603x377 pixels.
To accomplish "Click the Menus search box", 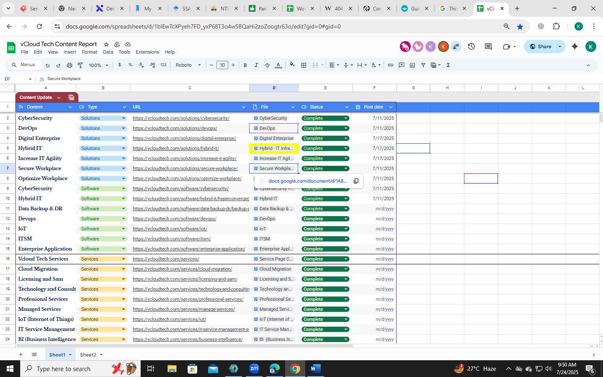I will tap(25, 65).
